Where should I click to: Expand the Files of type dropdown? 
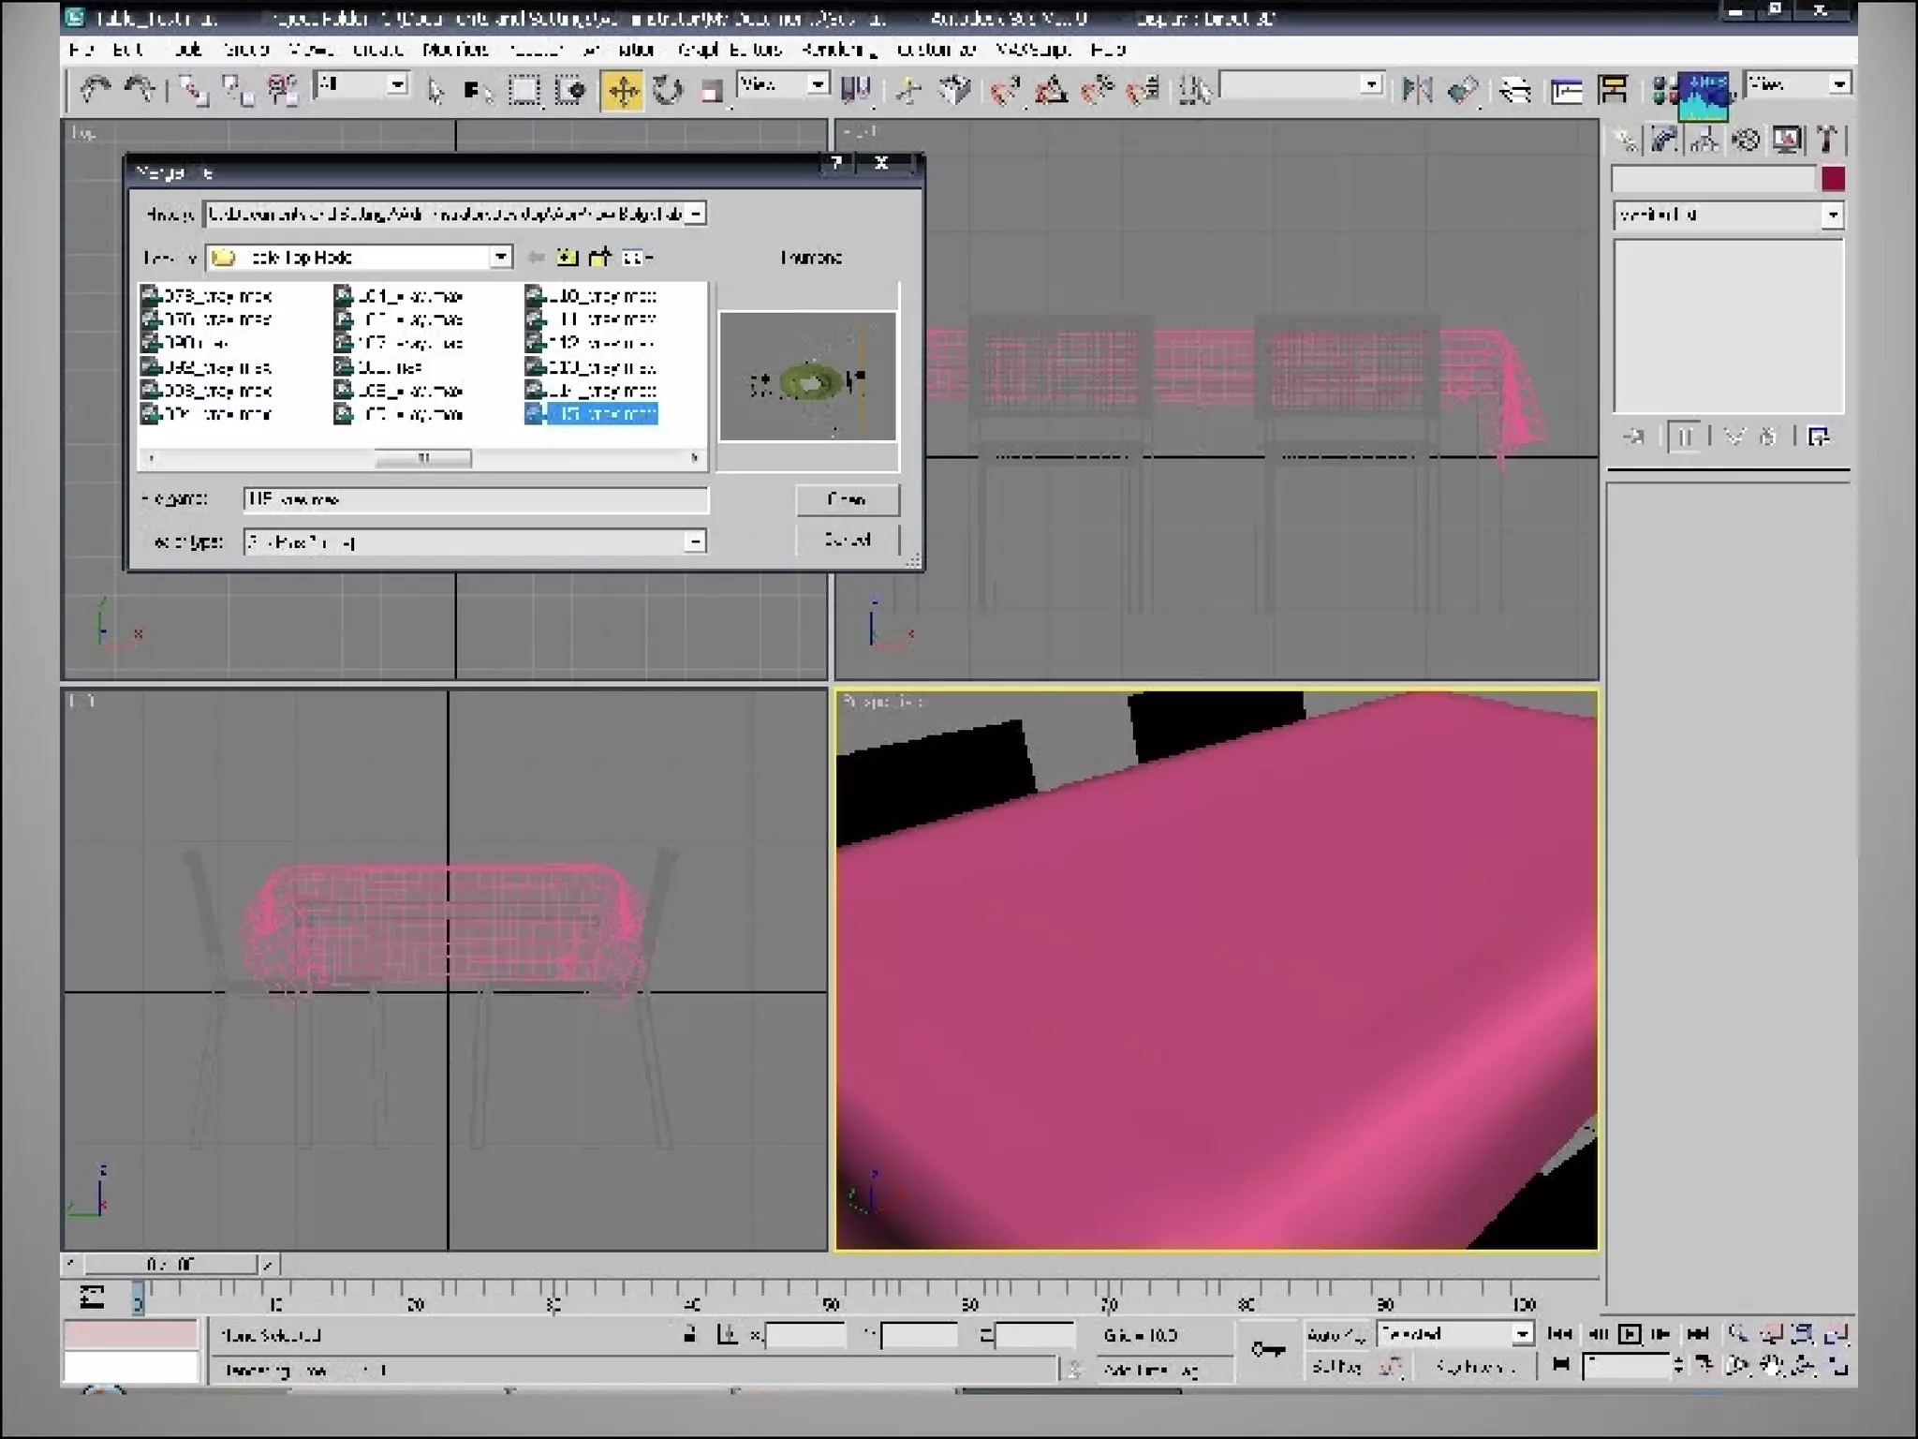(x=694, y=541)
